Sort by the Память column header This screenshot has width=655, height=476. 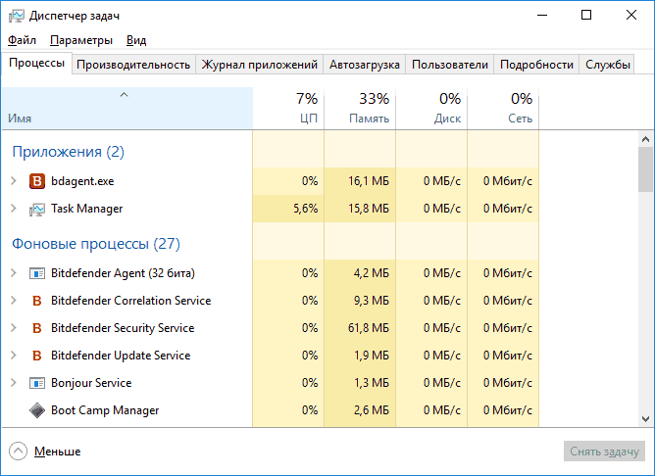click(360, 109)
